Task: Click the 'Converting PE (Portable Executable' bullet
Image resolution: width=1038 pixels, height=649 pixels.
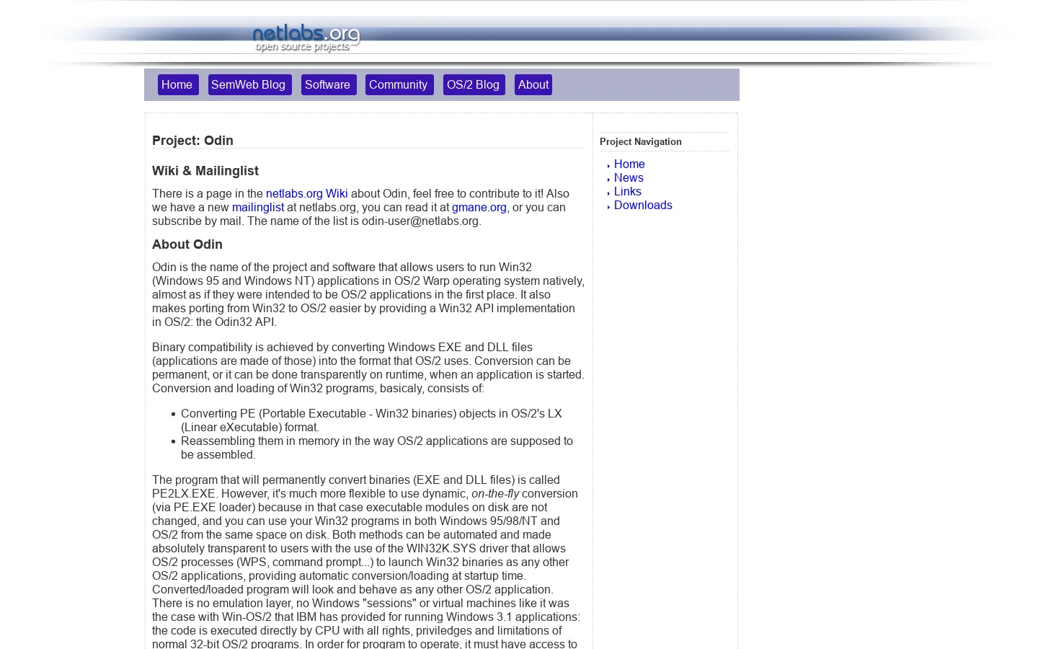Action: 371,420
